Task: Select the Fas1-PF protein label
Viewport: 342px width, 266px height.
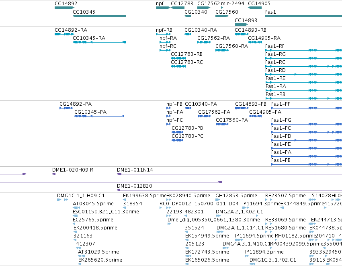Action: (281, 104)
